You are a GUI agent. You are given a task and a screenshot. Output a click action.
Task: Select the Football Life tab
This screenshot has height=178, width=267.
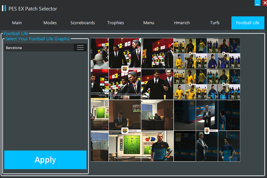click(248, 23)
